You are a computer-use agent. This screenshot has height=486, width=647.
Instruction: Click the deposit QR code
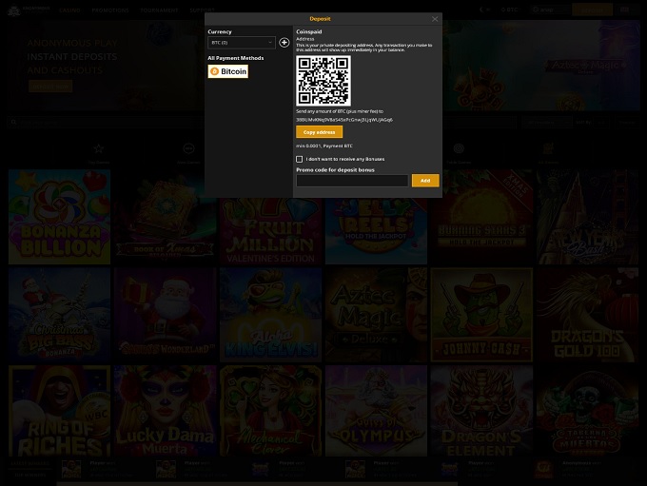tap(323, 81)
